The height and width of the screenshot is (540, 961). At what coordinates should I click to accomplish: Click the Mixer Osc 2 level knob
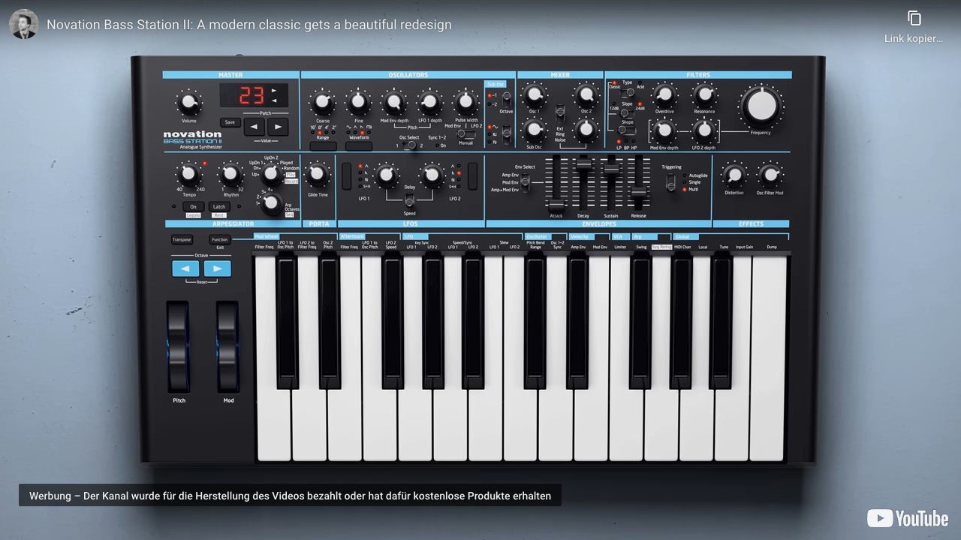point(586,95)
